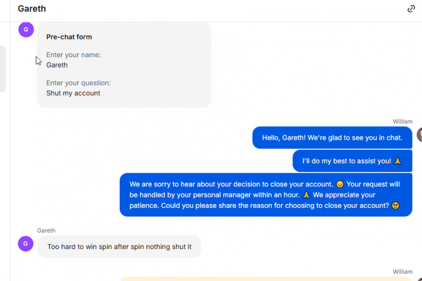422x281 pixels.
Task: Click "I'll do my best to assist you" bubble
Action: (x=352, y=161)
